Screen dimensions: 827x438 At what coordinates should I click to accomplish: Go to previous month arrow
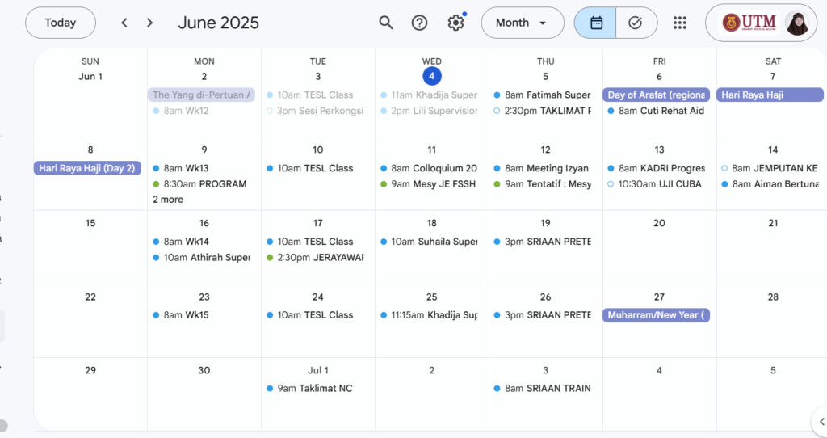point(124,23)
